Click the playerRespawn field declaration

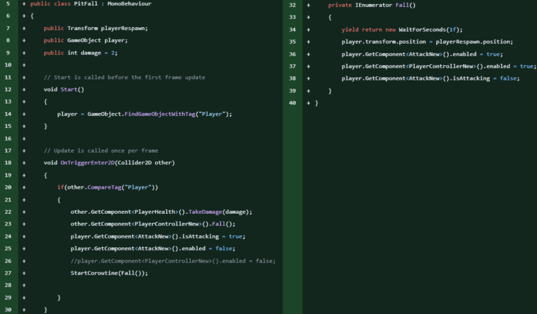(96, 28)
